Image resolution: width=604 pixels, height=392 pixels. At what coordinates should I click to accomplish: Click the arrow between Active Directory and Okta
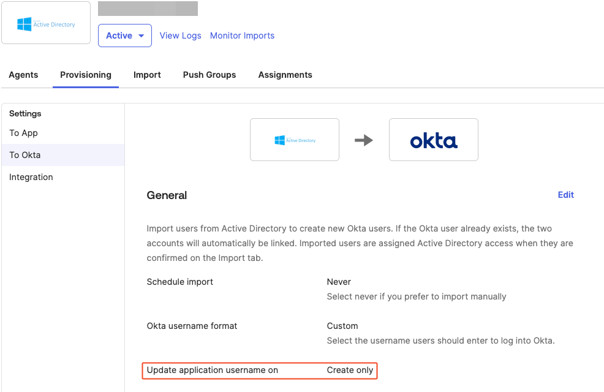pyautogui.click(x=364, y=139)
